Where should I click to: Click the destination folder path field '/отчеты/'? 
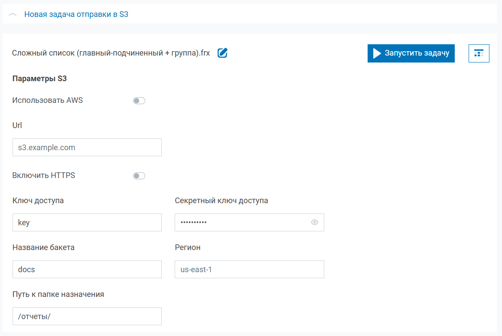pos(87,316)
